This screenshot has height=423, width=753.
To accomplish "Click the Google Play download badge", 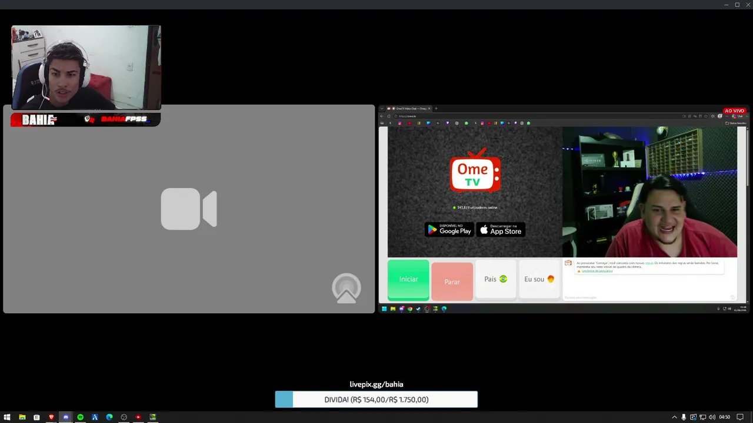I will click(449, 229).
